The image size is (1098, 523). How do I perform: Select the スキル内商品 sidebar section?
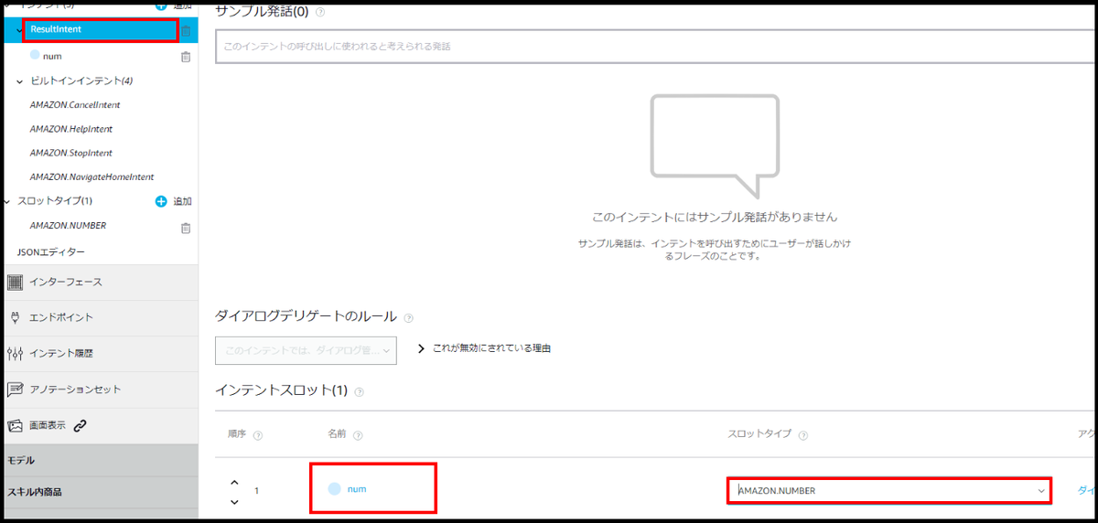(99, 492)
